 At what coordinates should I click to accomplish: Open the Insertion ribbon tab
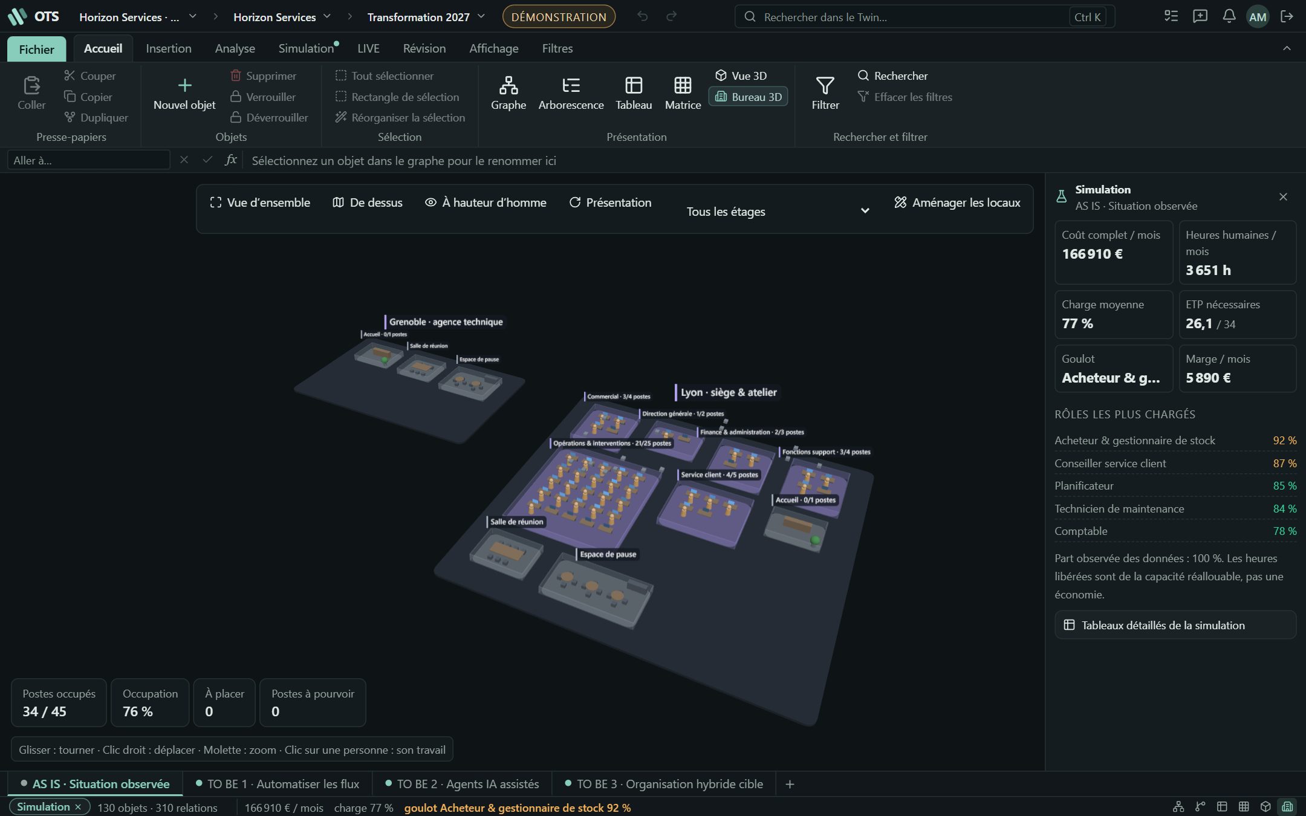pos(169,48)
